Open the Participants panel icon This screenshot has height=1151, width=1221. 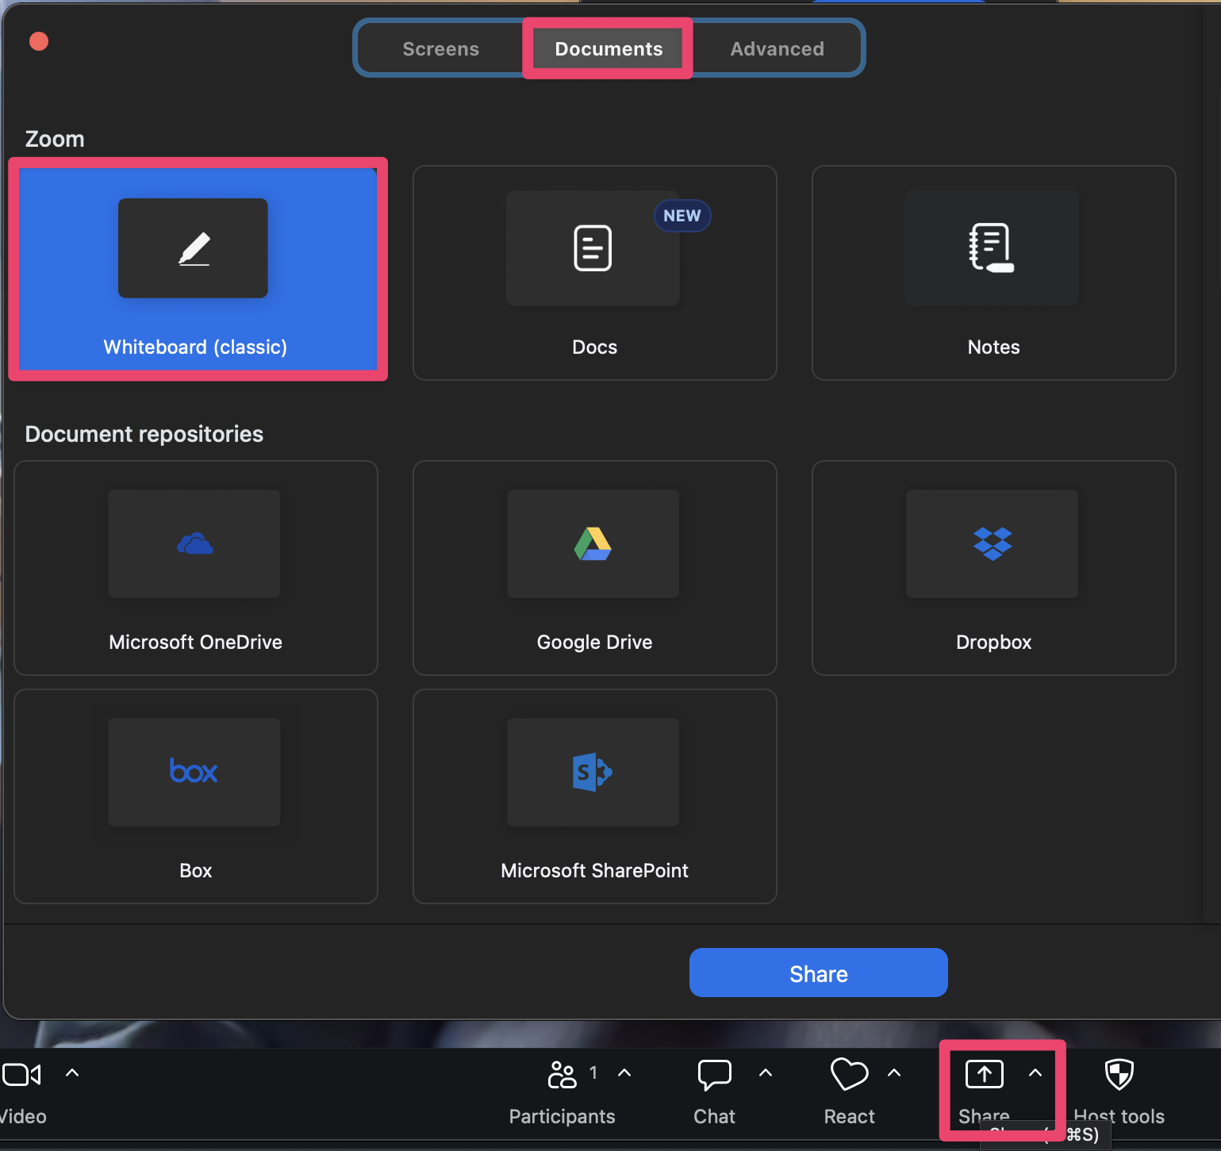[x=562, y=1075]
